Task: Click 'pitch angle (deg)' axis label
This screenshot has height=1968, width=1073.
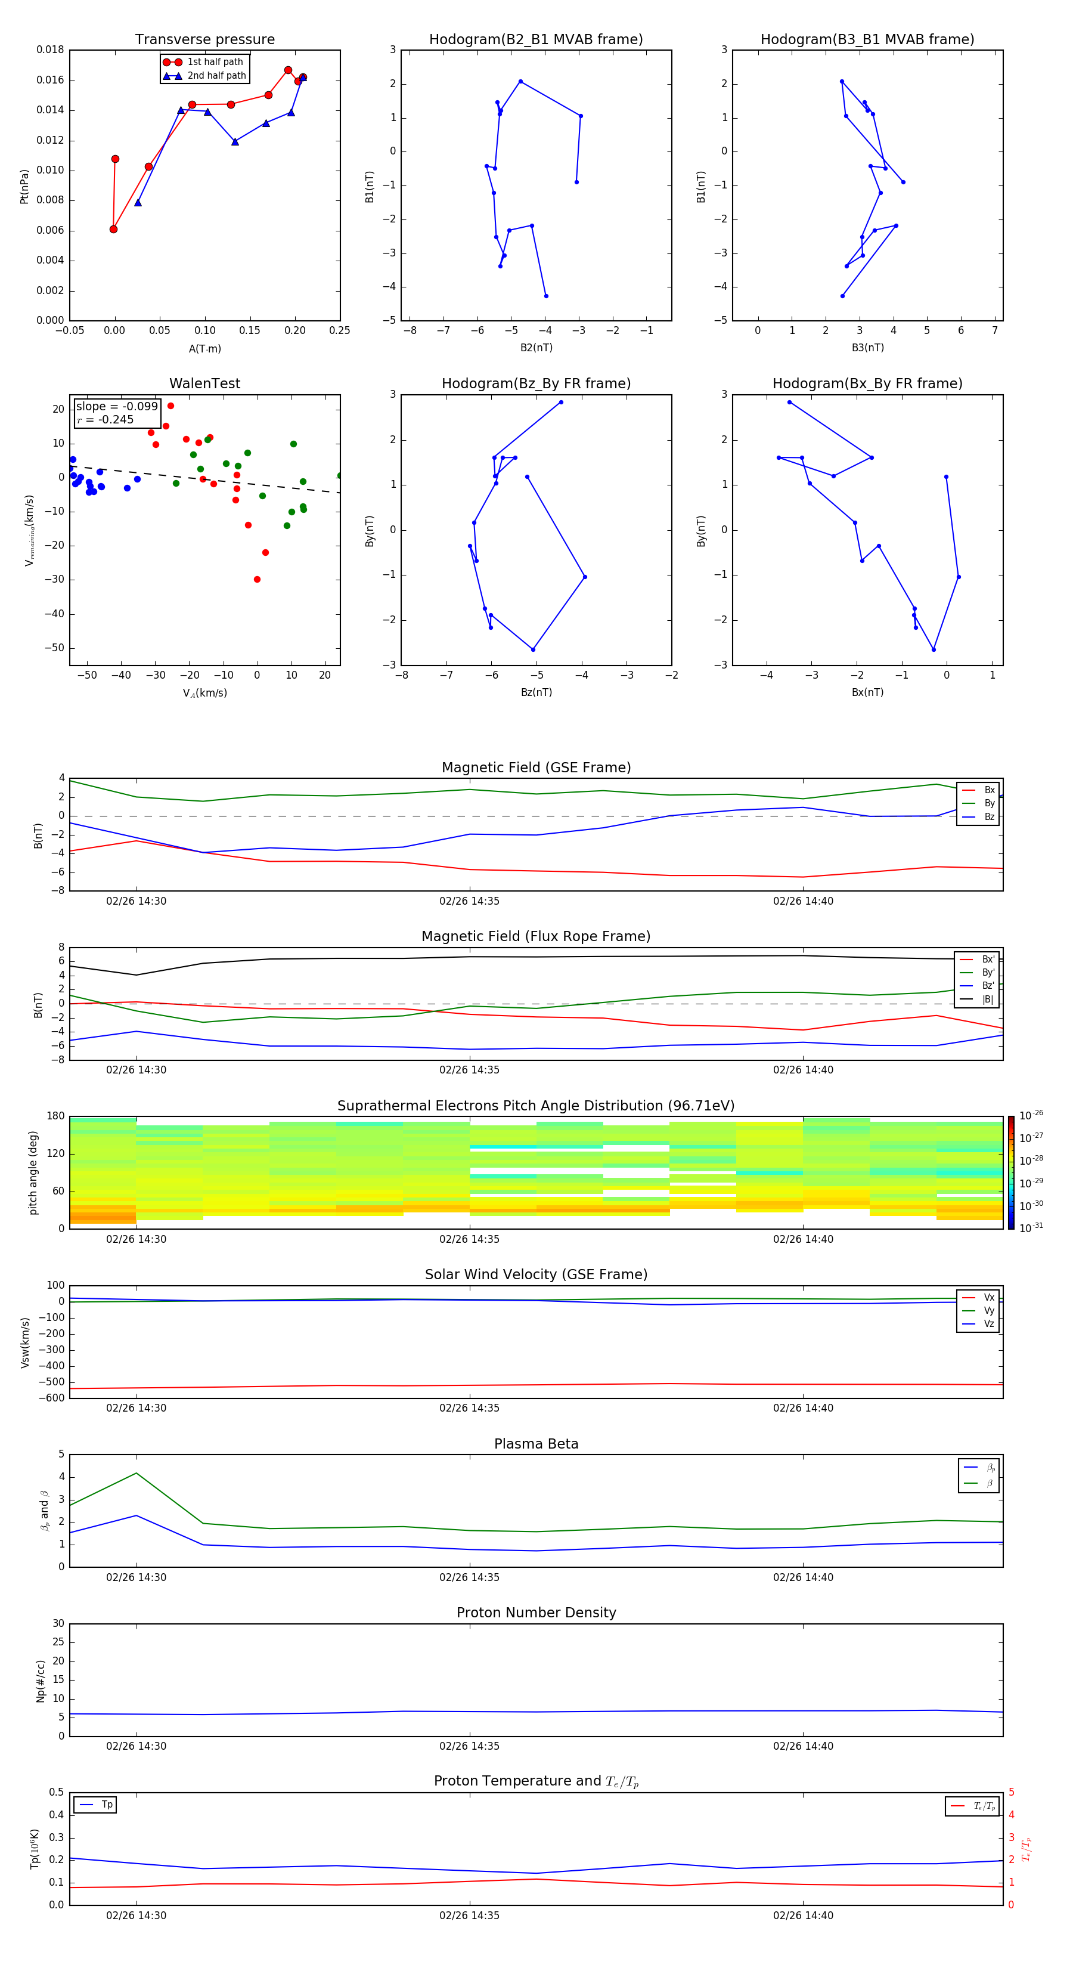Action: pyautogui.click(x=33, y=1172)
